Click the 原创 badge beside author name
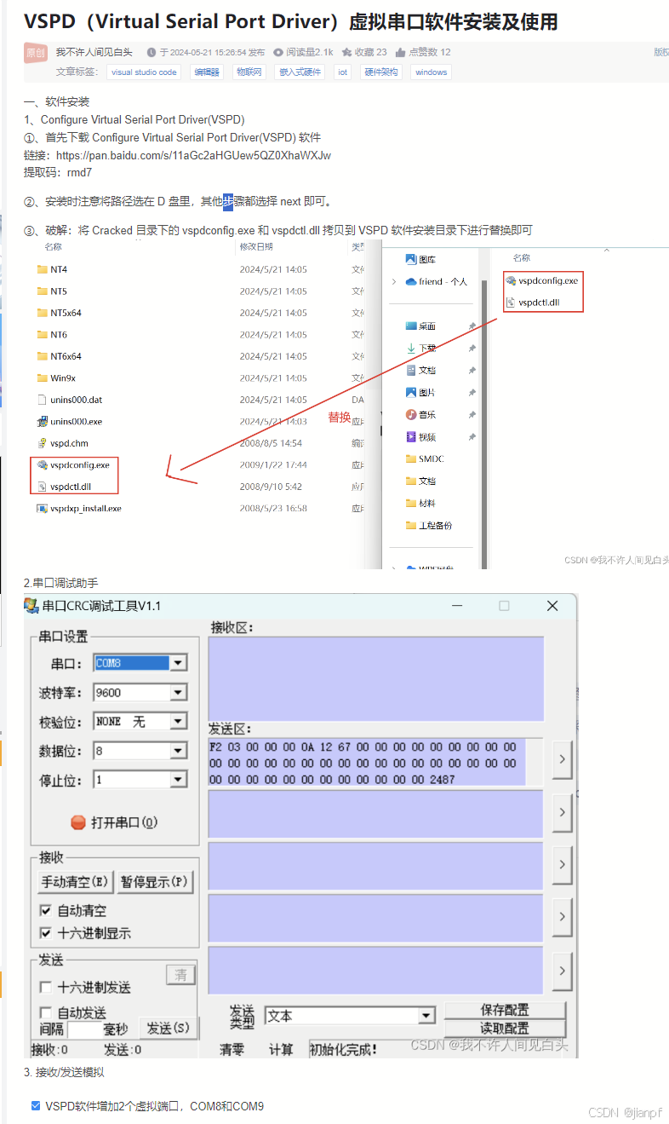This screenshot has height=1124, width=669. [36, 52]
